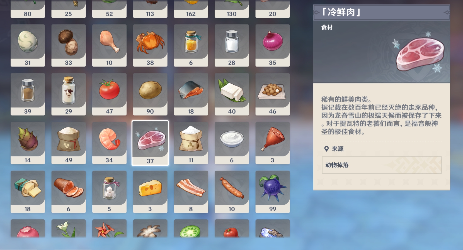
Task: Select the highlighted chilled meat with 37
Action: [x=150, y=143]
